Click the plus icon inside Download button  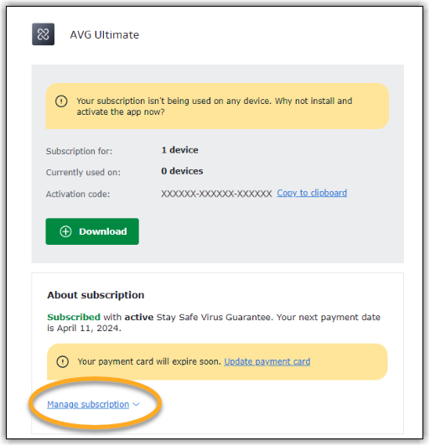[x=65, y=232]
